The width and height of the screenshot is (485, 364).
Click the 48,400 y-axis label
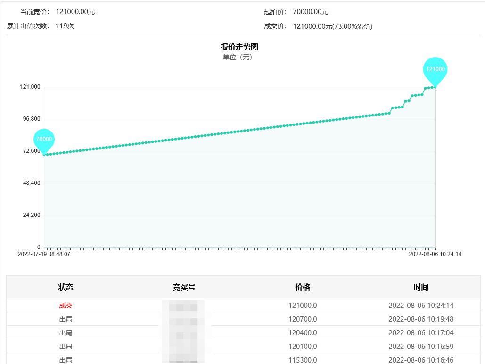pyautogui.click(x=30, y=183)
